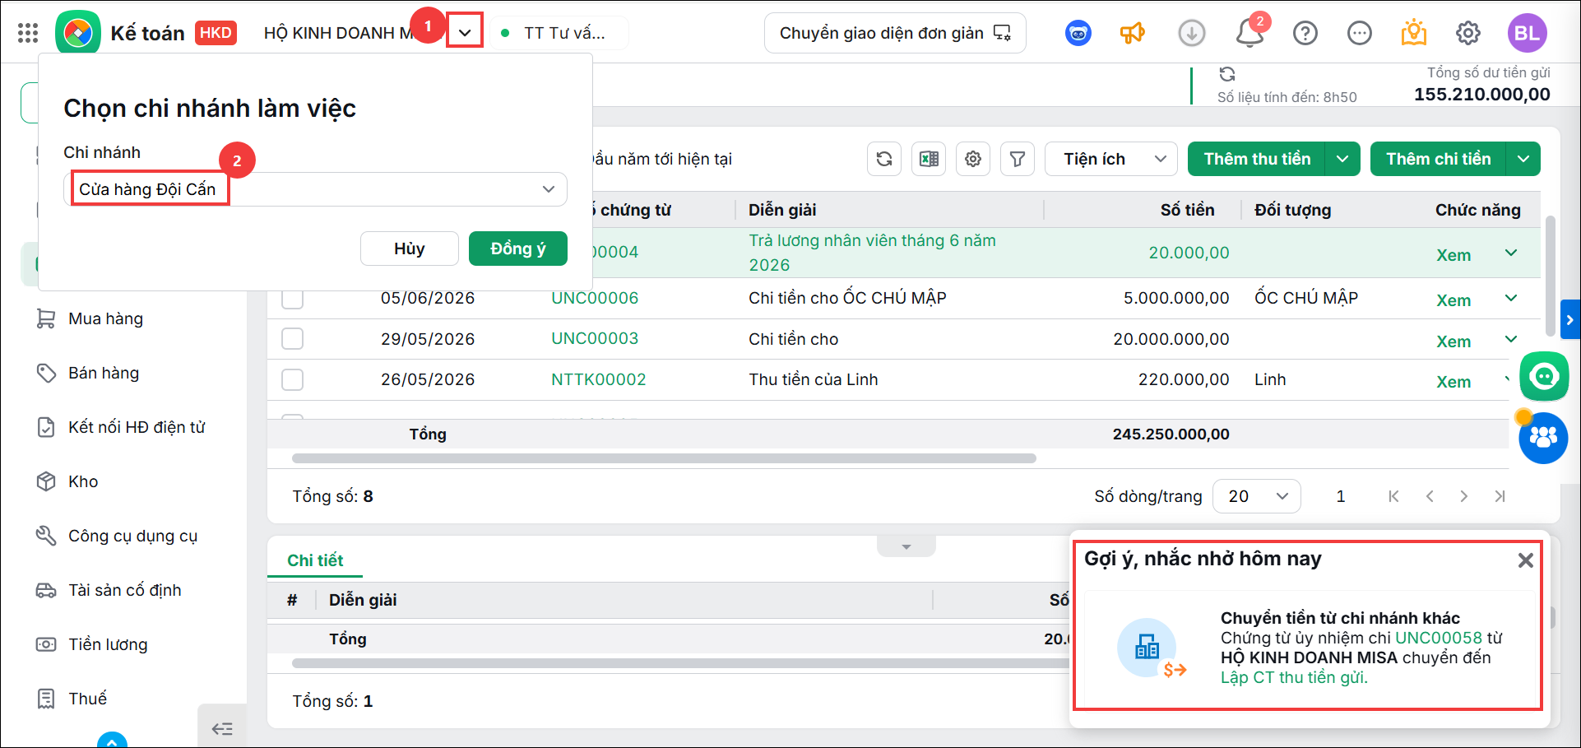The width and height of the screenshot is (1581, 748).
Task: Open row actions arrow for Trả lương row
Action: click(1511, 253)
